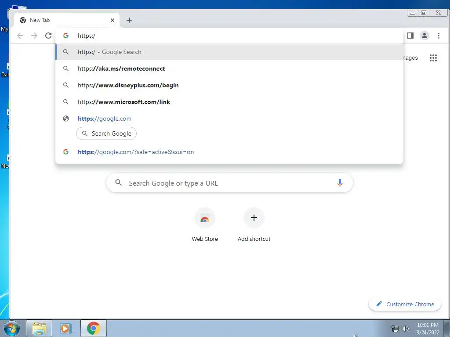Click the Google icon beside the safe=active suggestion
This screenshot has height=337, width=450.
click(66, 152)
